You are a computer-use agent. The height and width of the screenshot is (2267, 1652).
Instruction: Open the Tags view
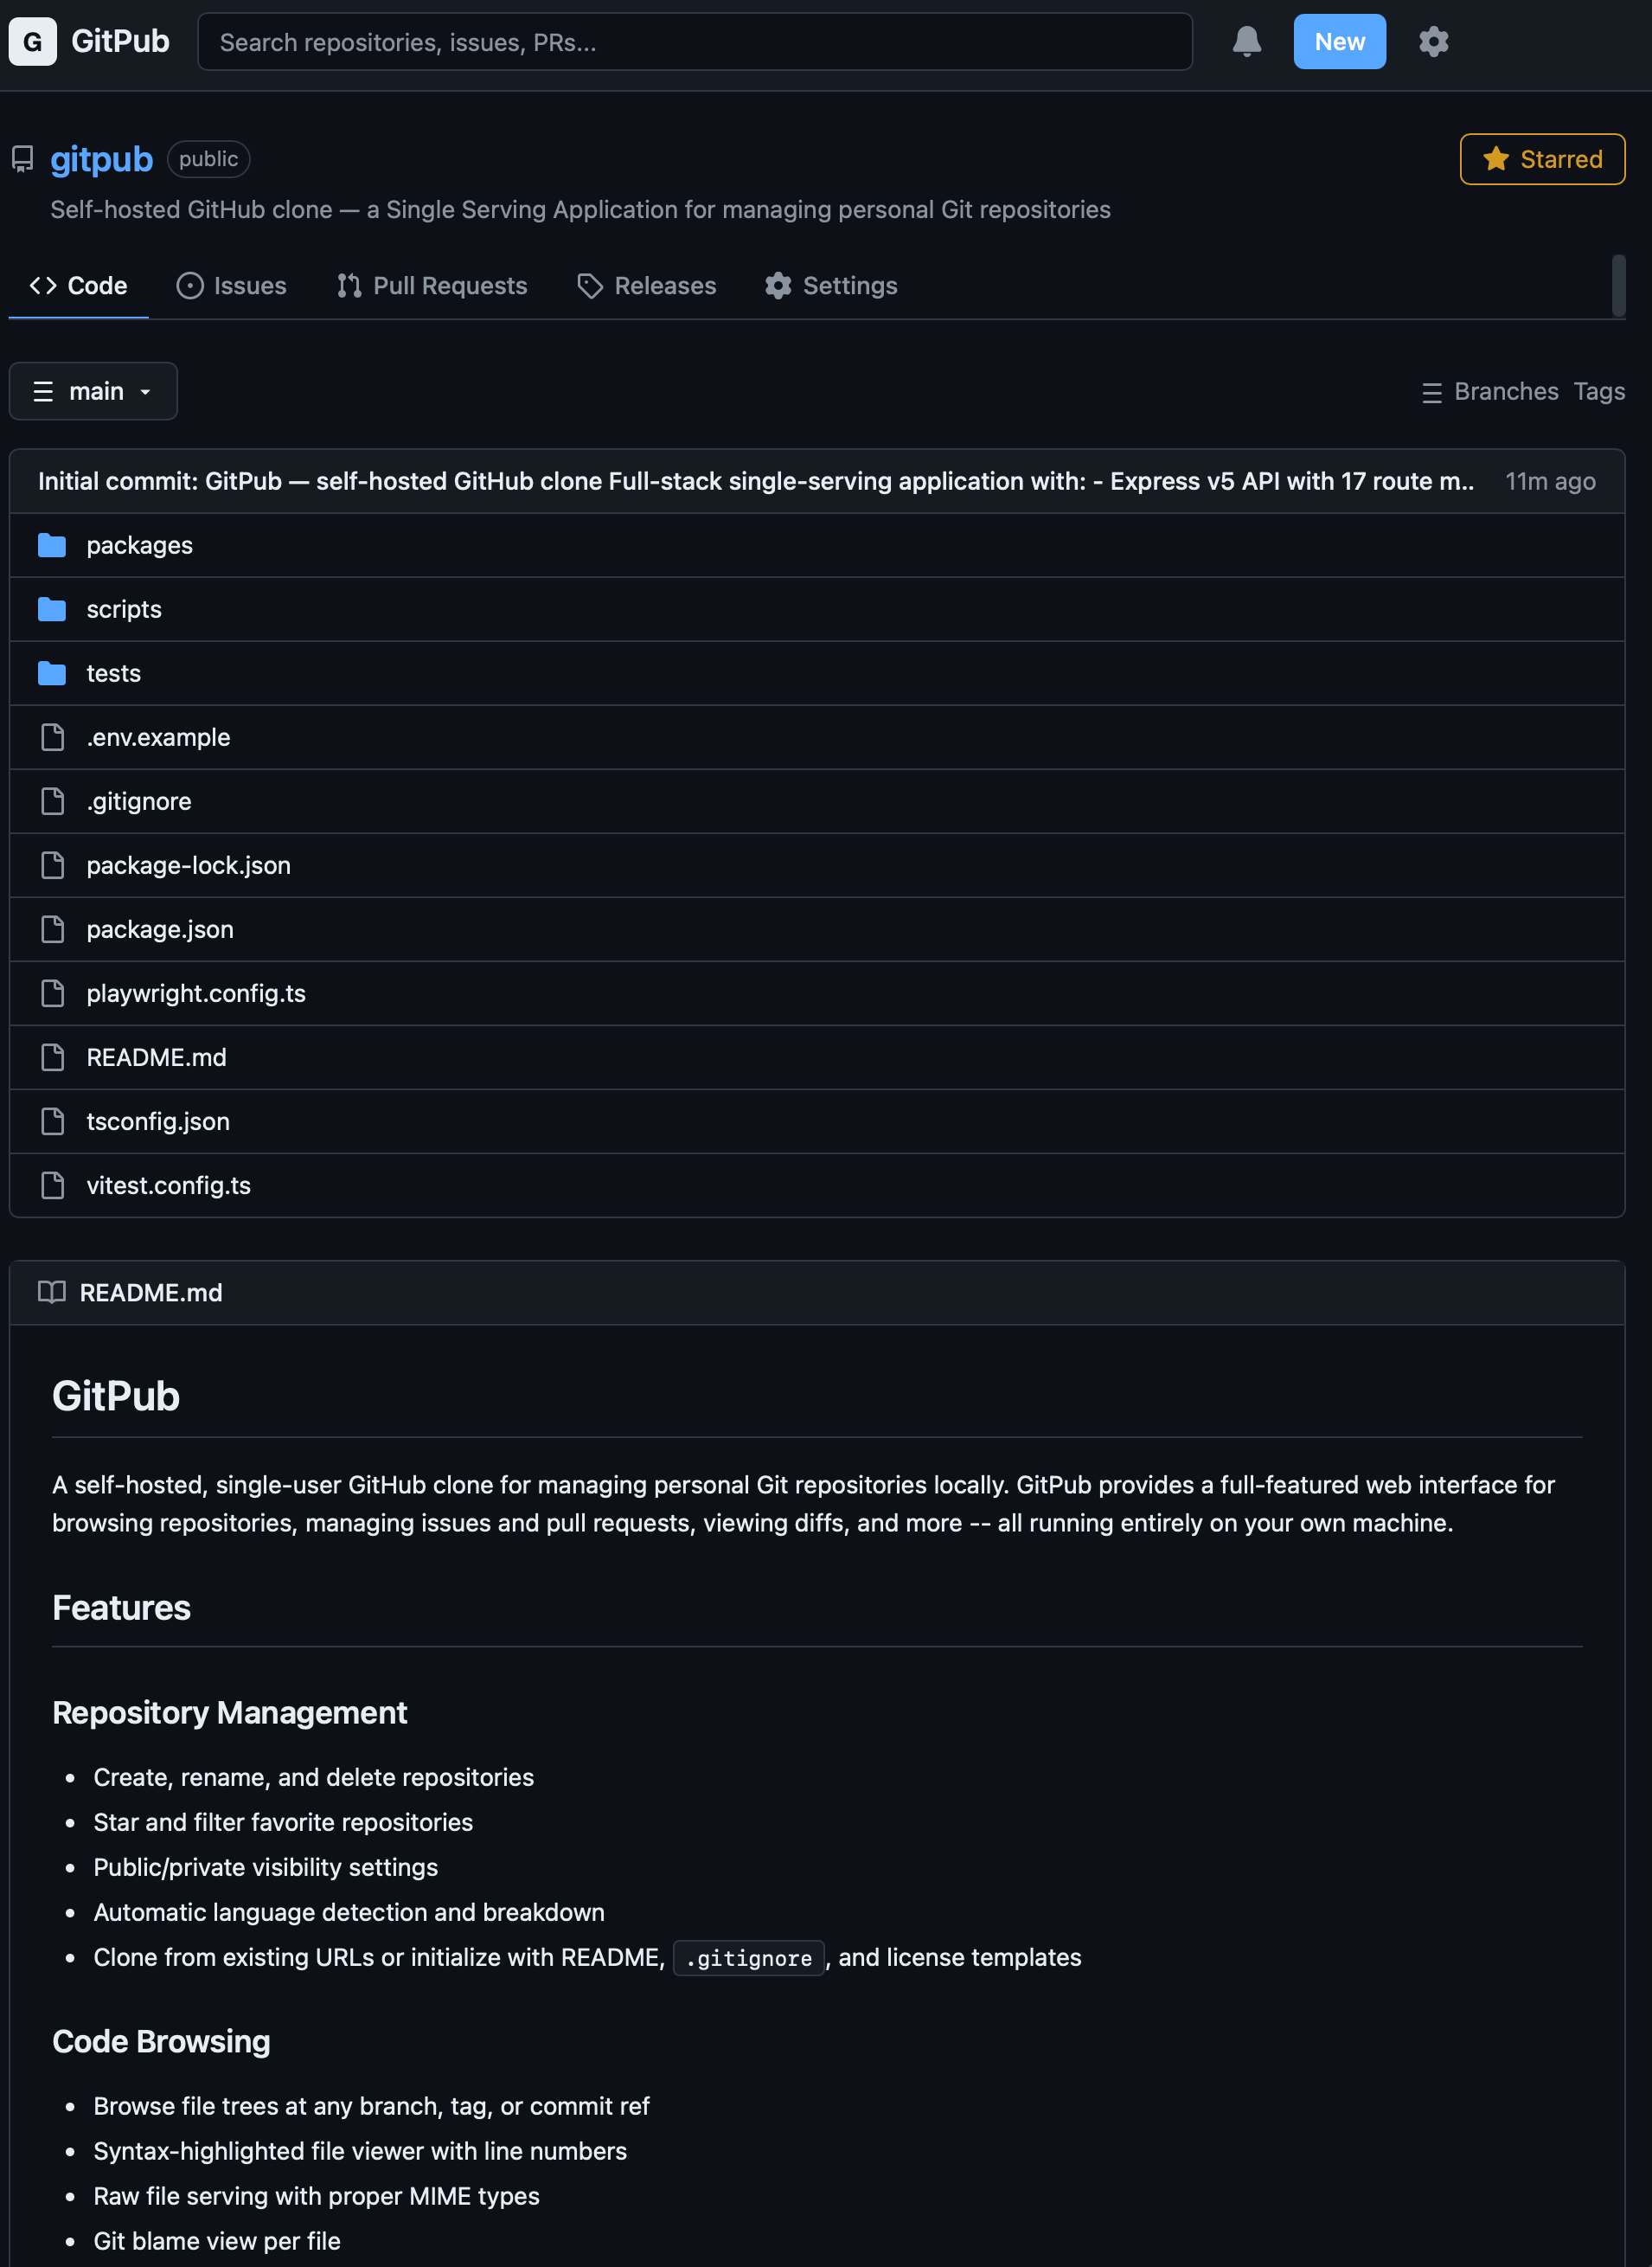pos(1598,391)
